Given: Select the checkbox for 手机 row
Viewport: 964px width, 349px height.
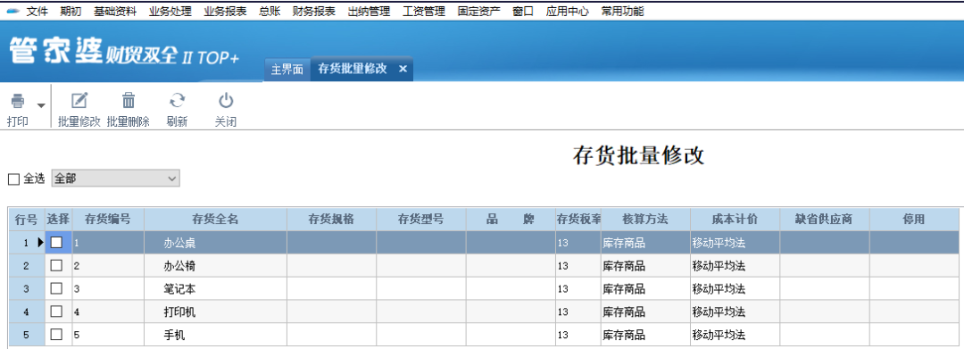Looking at the screenshot, I should [x=56, y=335].
